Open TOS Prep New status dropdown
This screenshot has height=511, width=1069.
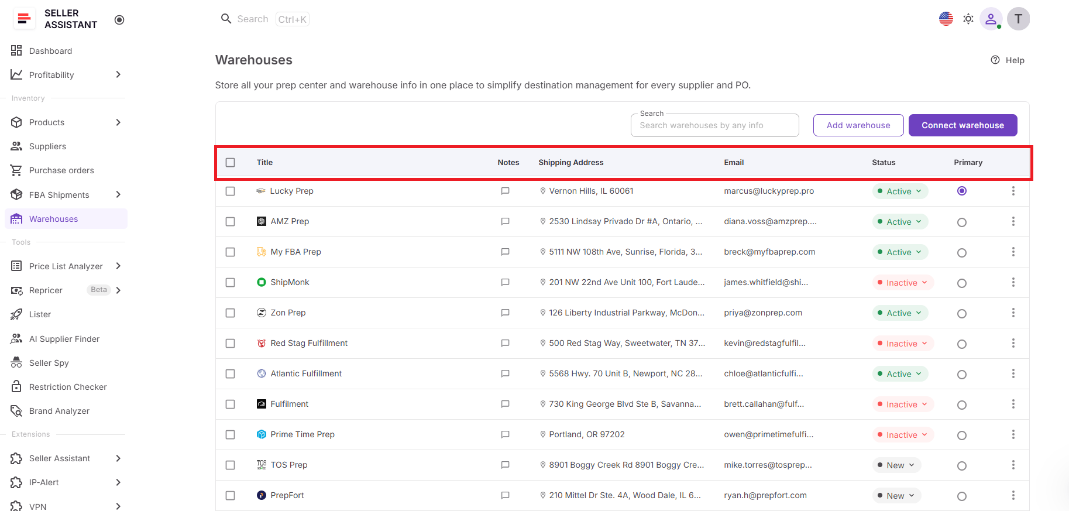[897, 465]
